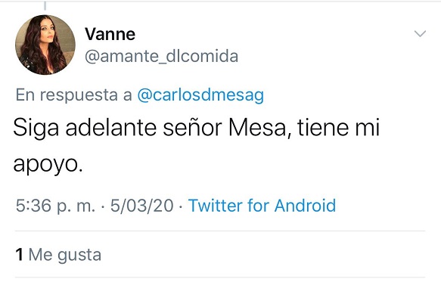This screenshot has height=282, width=441.
Task: Click the word 'apoyo.' in the tweet
Action: (48, 164)
